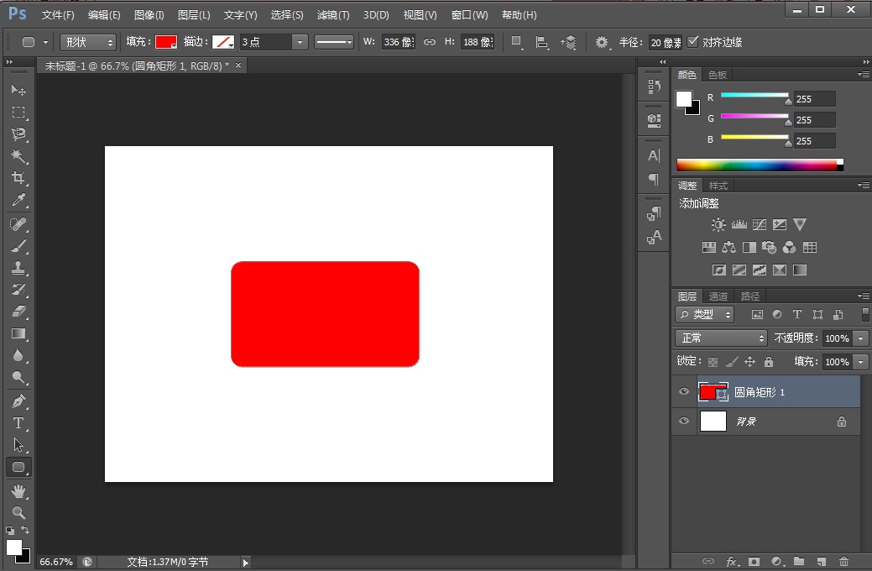Open the 正常 blend mode dropdown
This screenshot has height=571, width=872.
pyautogui.click(x=721, y=338)
